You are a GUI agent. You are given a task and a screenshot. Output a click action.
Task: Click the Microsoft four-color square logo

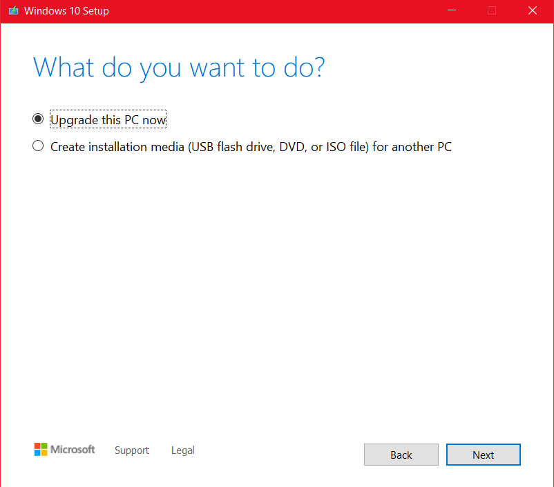[x=41, y=450]
